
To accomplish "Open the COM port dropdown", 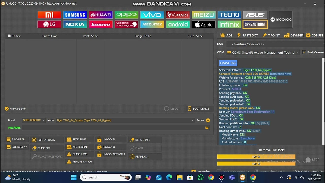I will tap(263, 52).
